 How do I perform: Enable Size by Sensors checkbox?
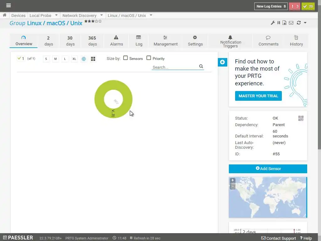125,58
